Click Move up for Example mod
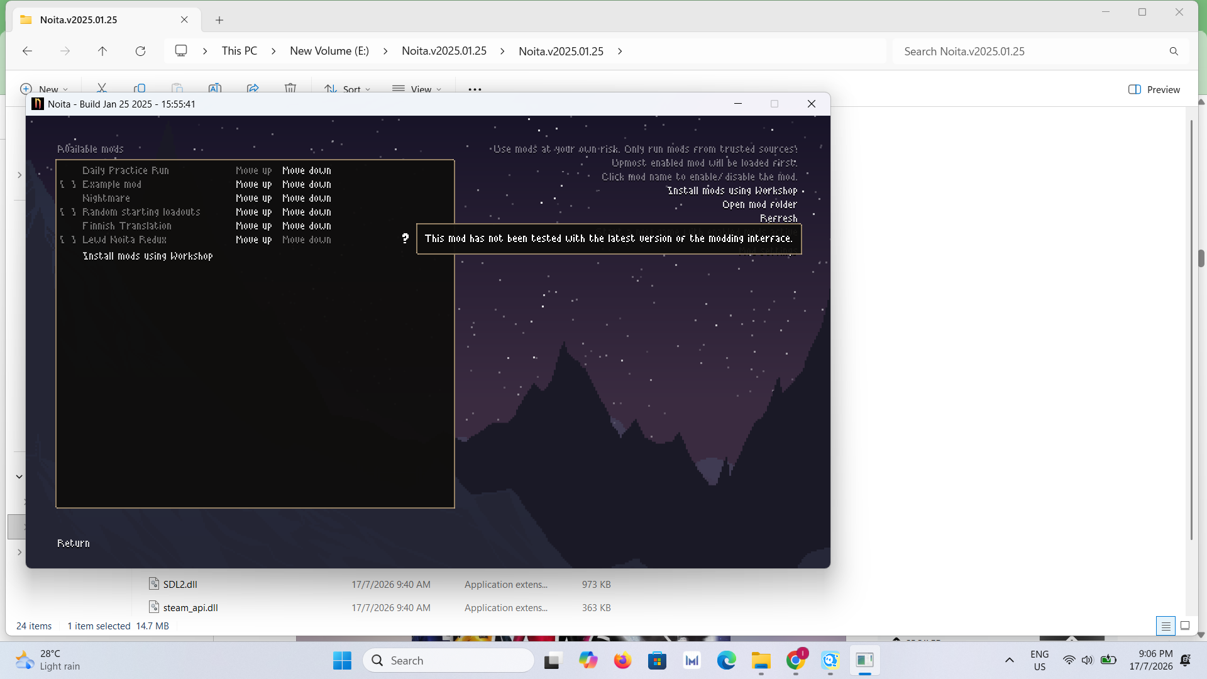This screenshot has height=679, width=1207. 254,184
